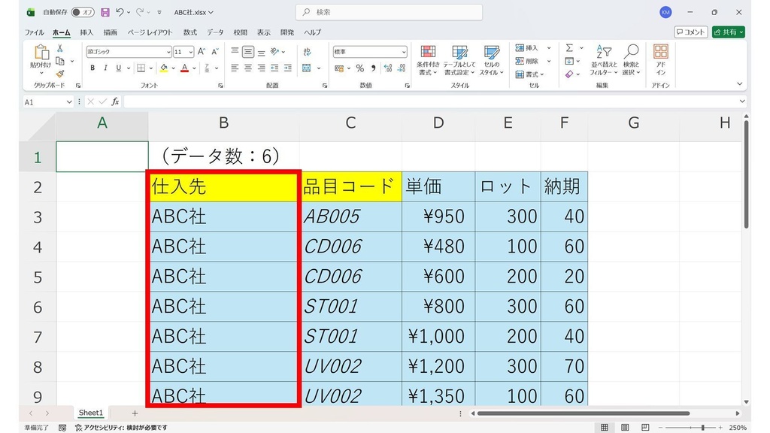The height and width of the screenshot is (433, 770).
Task: Open the データ ribbon tab
Action: point(217,32)
